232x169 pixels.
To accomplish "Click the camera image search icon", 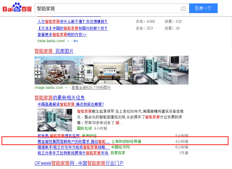I will [x=183, y=8].
